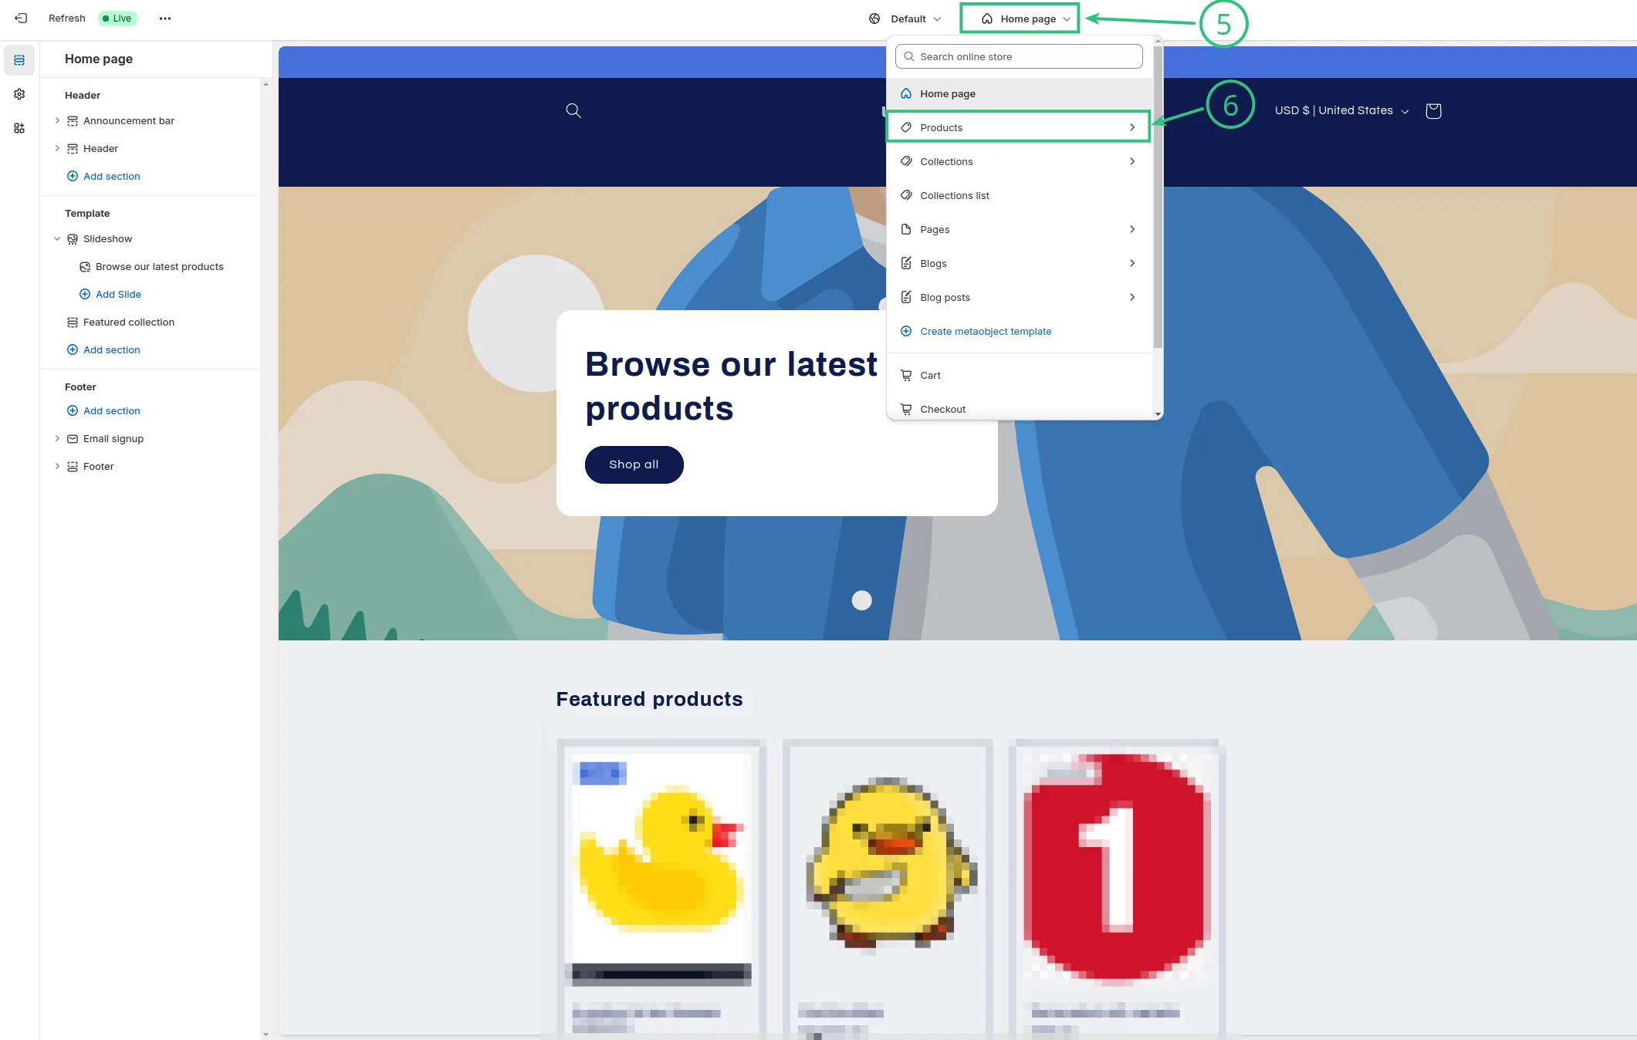Expand the Footer section chevron

57,466
